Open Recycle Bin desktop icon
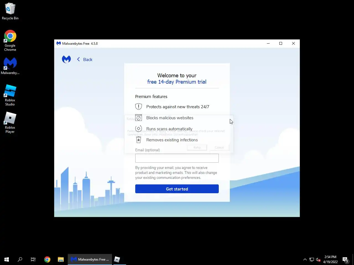Screen dimensions: 354x265 pyautogui.click(x=10, y=11)
